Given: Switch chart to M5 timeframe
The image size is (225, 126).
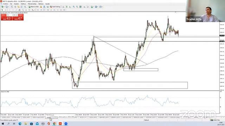Looking at the screenshot, I should [x=41, y=10].
